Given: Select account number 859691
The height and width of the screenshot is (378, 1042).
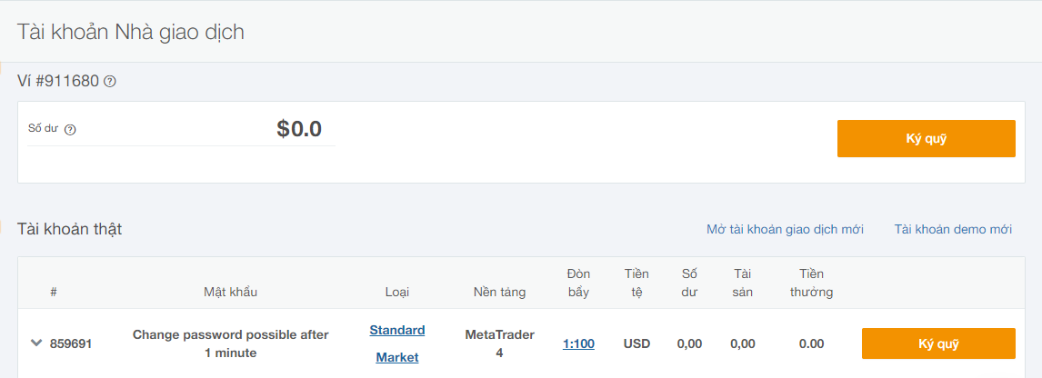Looking at the screenshot, I should point(71,344).
